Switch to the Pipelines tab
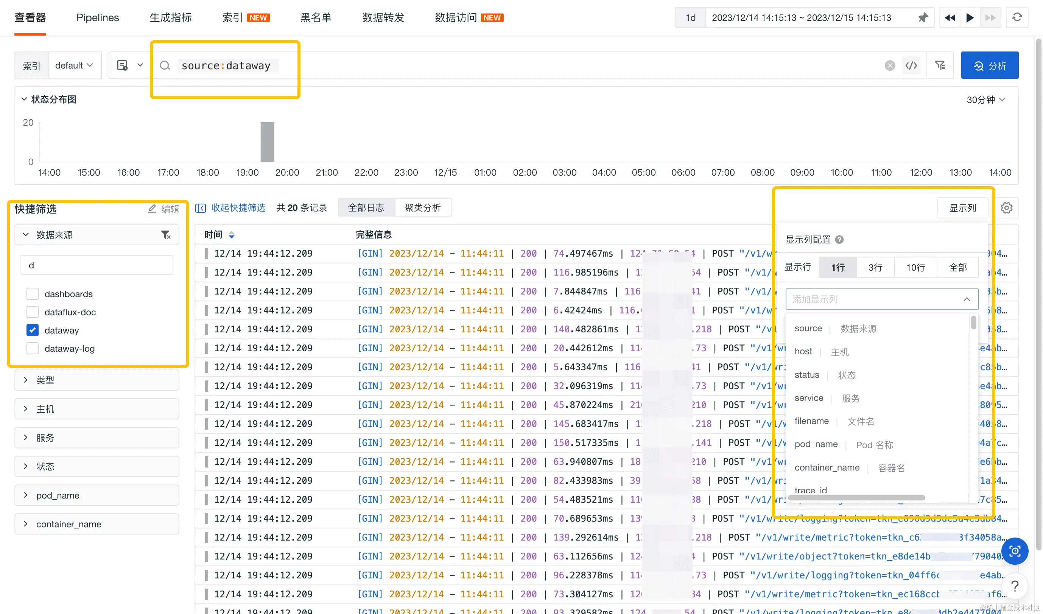Image resolution: width=1043 pixels, height=614 pixels. [98, 17]
